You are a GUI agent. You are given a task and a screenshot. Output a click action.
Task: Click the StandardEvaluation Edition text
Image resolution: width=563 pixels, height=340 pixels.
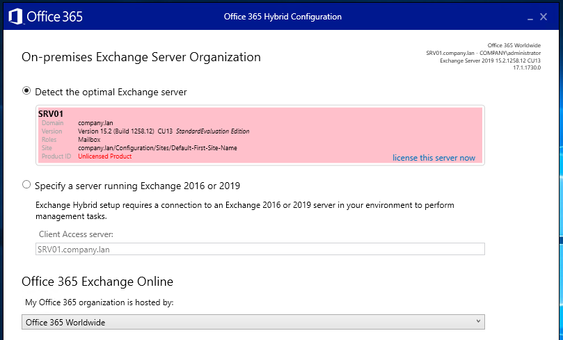[212, 131]
